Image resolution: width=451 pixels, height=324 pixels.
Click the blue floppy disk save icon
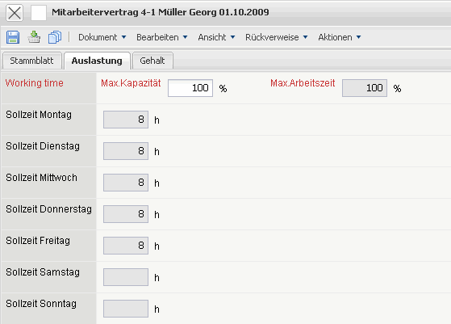coord(13,37)
